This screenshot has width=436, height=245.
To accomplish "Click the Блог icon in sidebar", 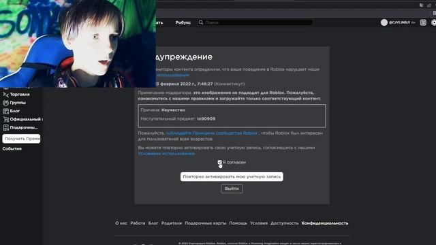I will click(x=5, y=111).
